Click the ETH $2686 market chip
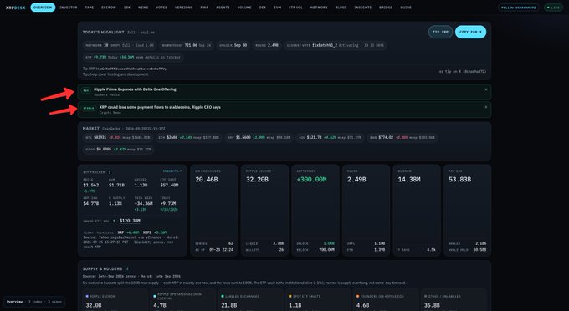Screen dimensions: 569x311 (x=189, y=138)
